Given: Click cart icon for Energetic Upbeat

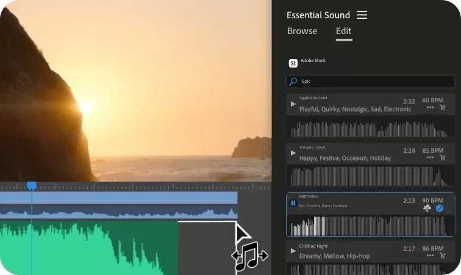Looking at the screenshot, I should [x=442, y=157].
